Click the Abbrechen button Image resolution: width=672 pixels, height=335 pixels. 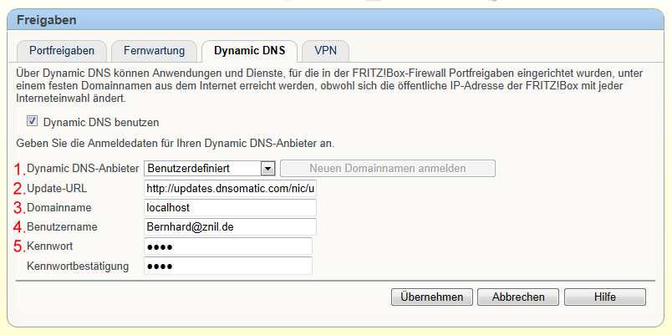click(x=518, y=297)
